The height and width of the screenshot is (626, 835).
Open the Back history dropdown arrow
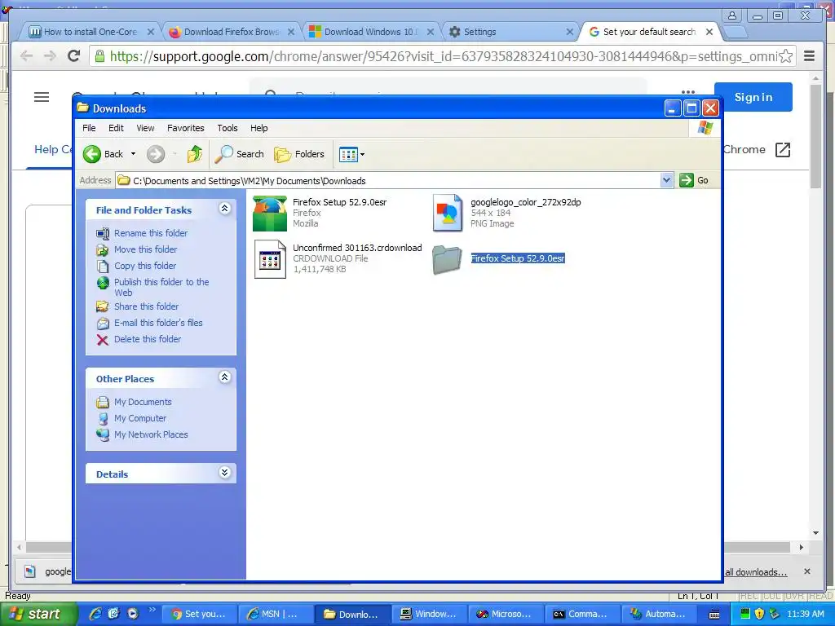[133, 154]
